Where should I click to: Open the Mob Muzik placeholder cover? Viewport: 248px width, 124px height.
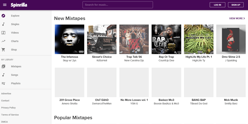click(231, 82)
